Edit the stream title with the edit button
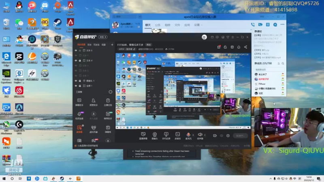 click(149, 44)
